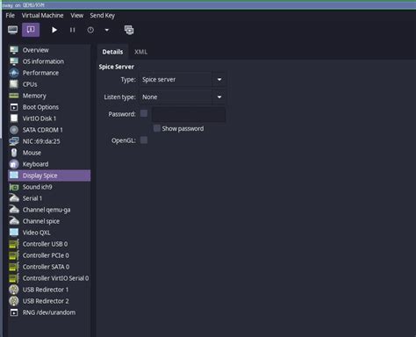Select Controller VirtIO Serial 0 entry
This screenshot has height=337, width=416.
[49, 278]
